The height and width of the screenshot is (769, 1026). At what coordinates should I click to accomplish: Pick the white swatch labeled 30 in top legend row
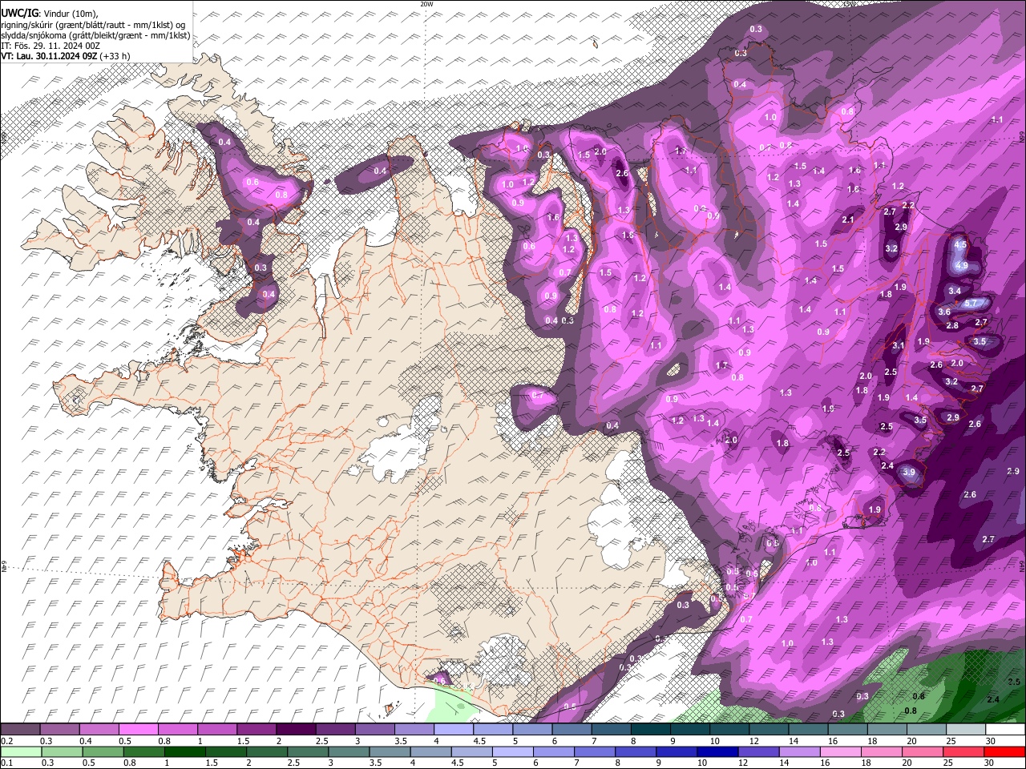coord(1005,730)
